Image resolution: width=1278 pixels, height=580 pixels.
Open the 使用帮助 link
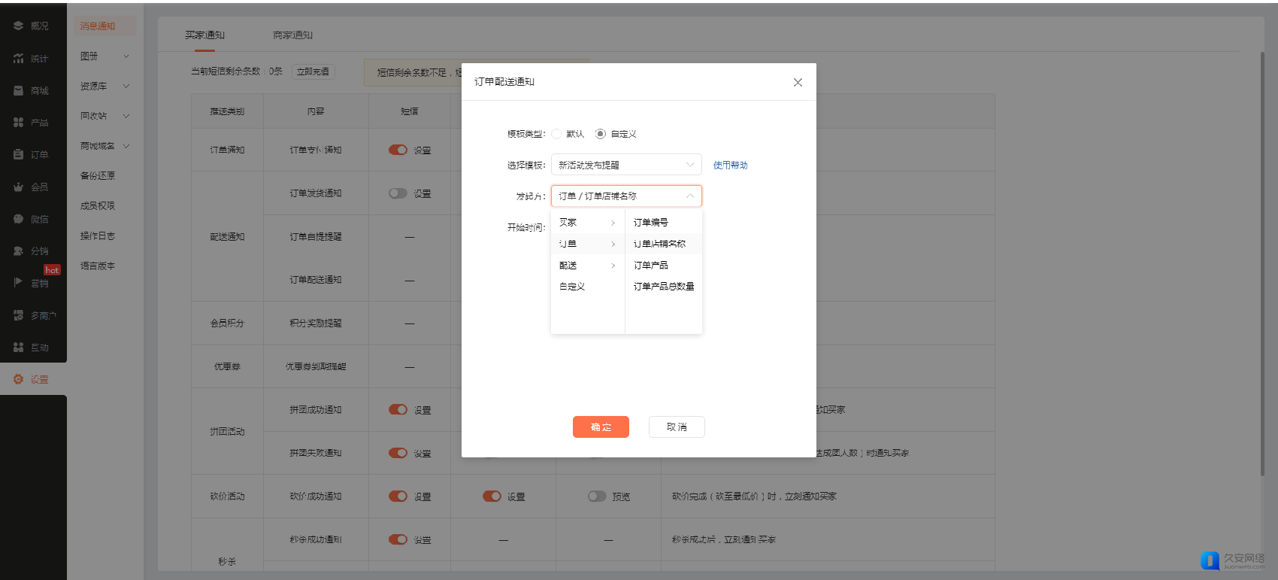[x=730, y=165]
